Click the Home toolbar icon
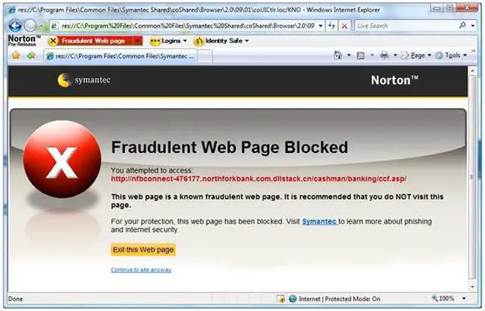485x311 pixels. [338, 56]
